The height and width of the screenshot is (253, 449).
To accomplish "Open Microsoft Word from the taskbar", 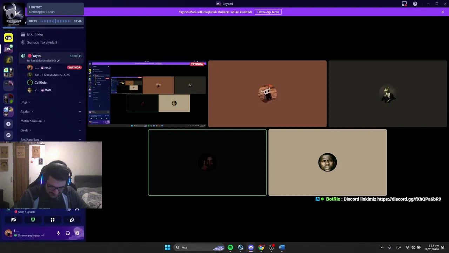I will (x=281, y=247).
